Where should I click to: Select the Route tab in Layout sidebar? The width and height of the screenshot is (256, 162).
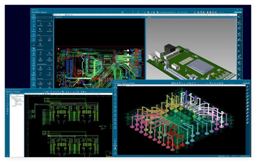click(x=33, y=44)
